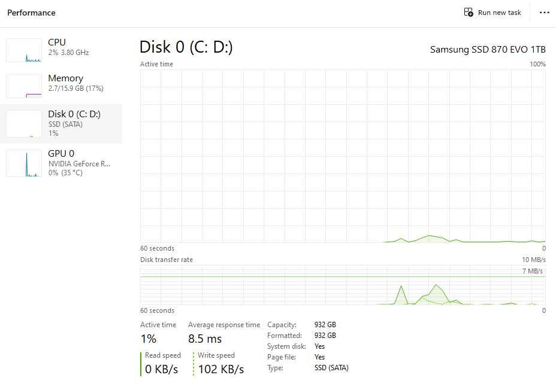Image resolution: width=556 pixels, height=384 pixels.
Task: Click the Run new task label
Action: [x=499, y=13]
